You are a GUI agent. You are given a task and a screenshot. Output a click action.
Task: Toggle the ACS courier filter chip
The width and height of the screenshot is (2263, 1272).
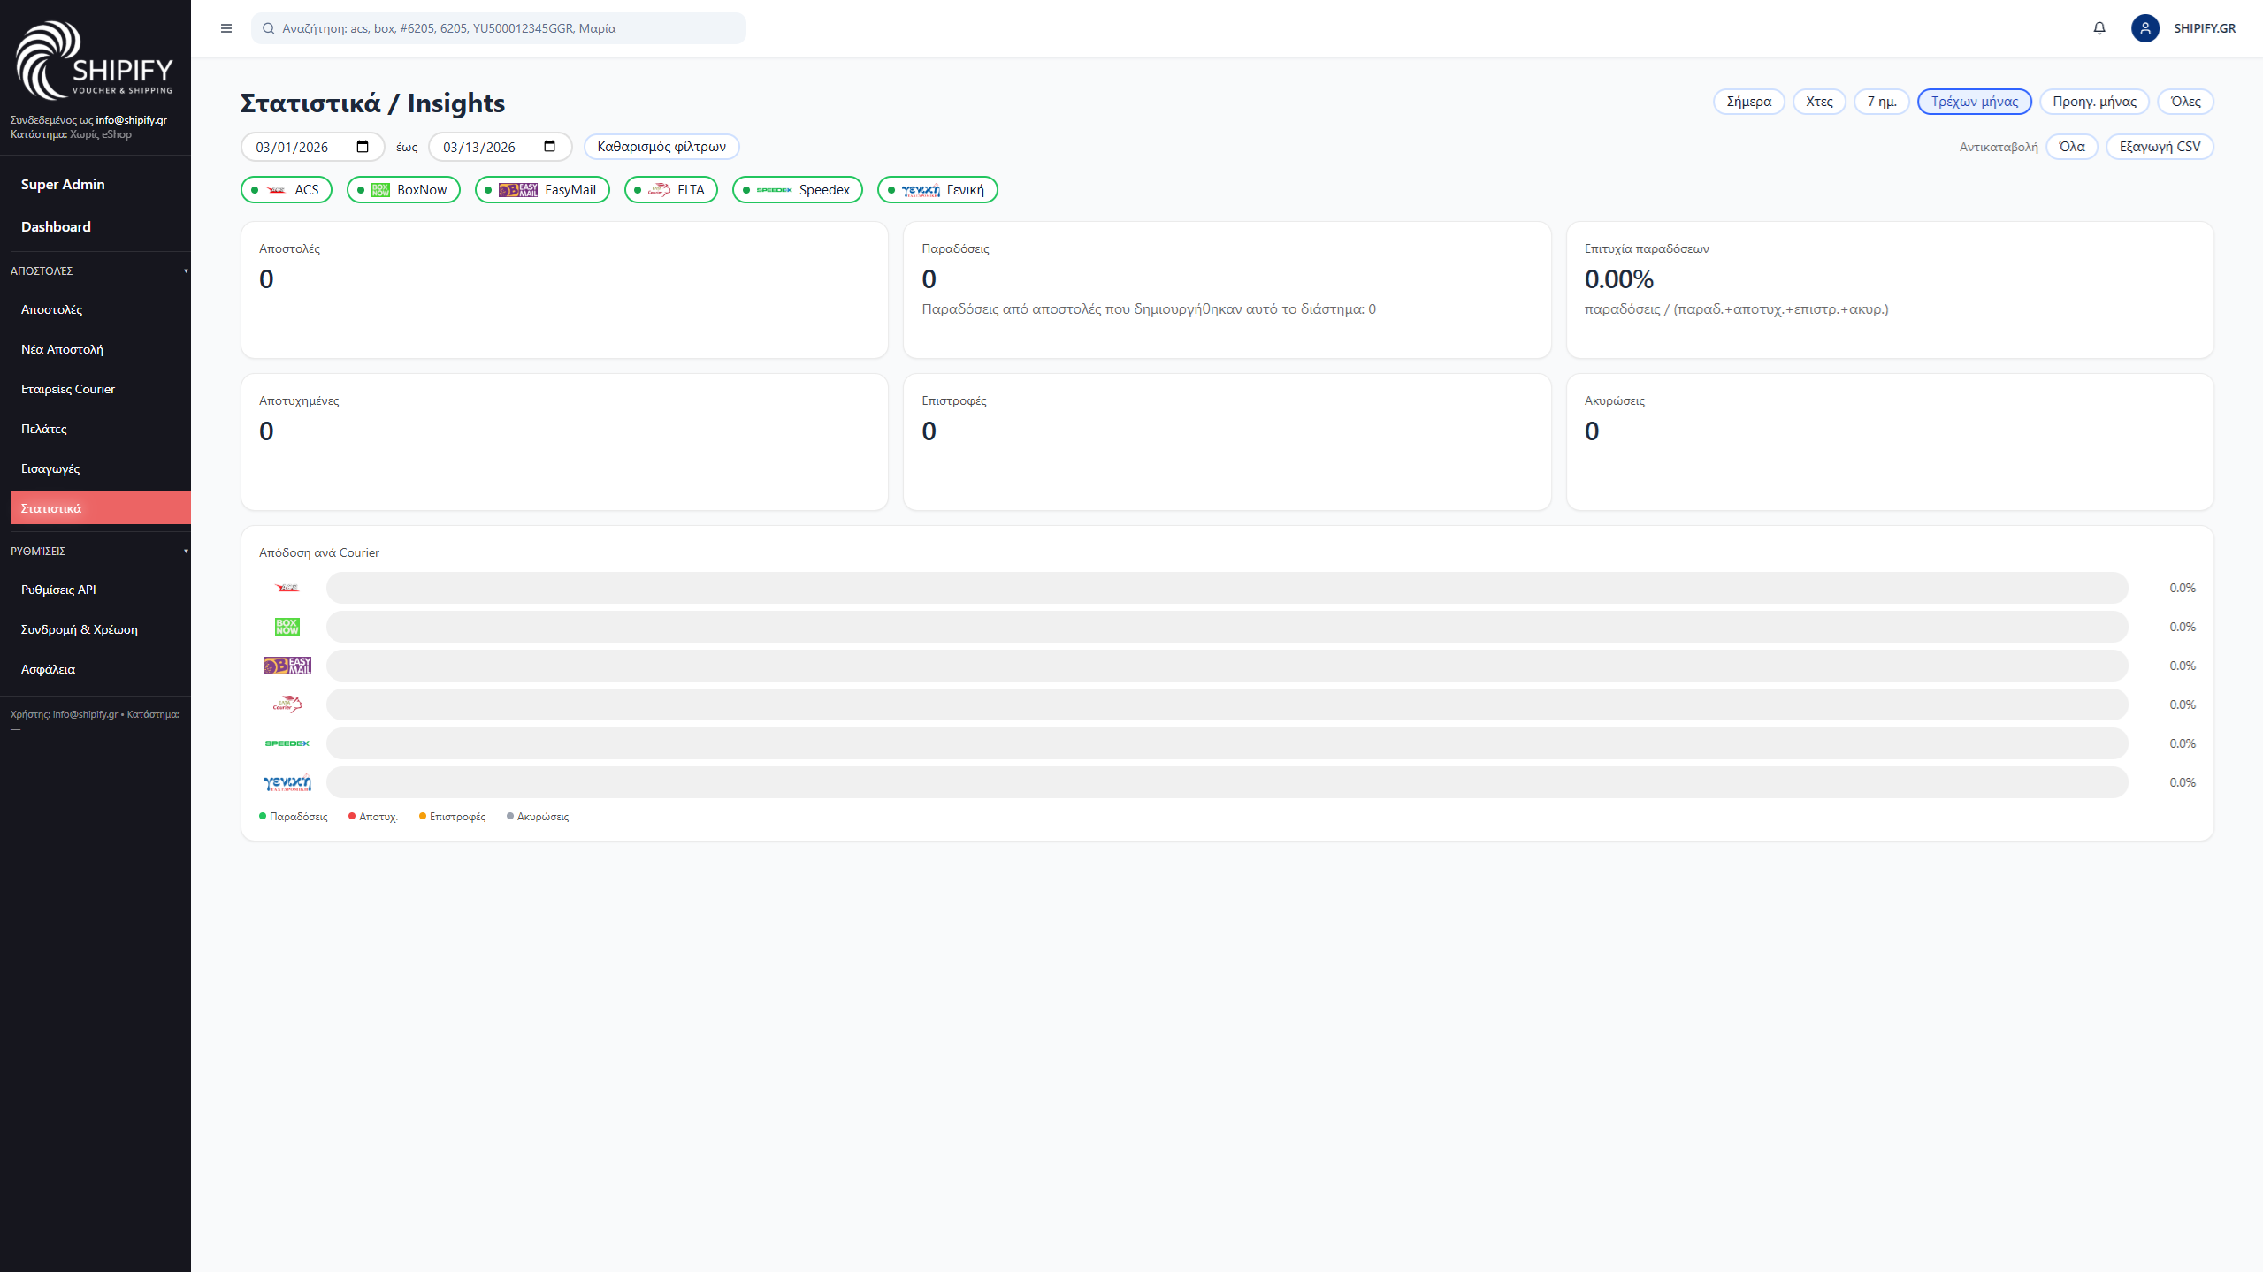[x=287, y=190]
